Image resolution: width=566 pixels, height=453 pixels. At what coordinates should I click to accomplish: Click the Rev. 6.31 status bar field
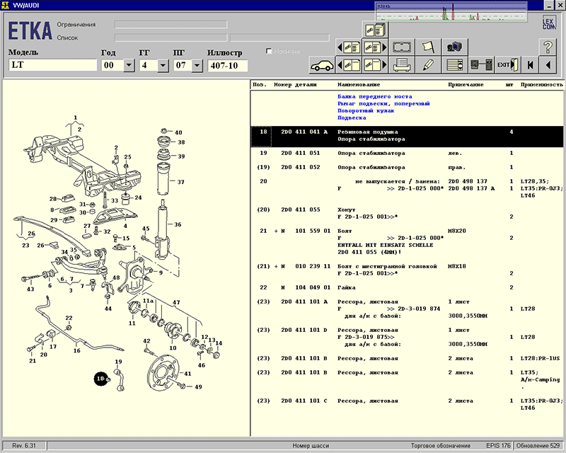(24, 446)
